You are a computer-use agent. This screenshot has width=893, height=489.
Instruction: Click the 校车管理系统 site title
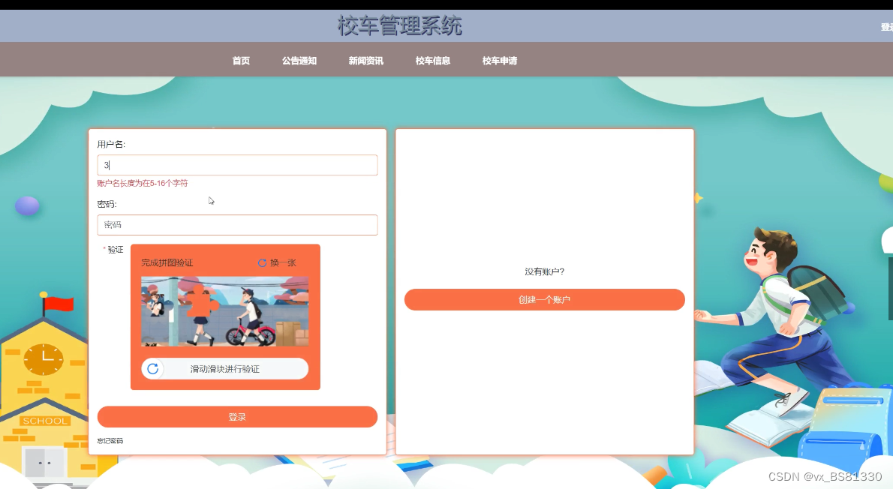coord(399,25)
